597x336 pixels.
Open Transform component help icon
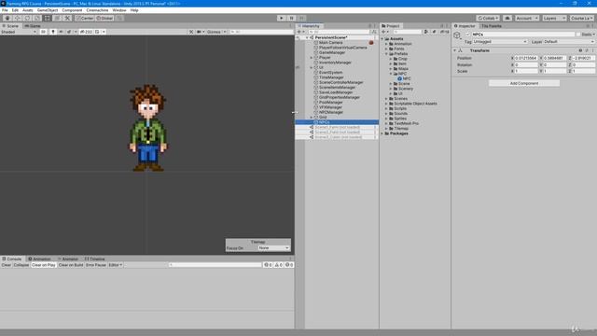pyautogui.click(x=580, y=50)
